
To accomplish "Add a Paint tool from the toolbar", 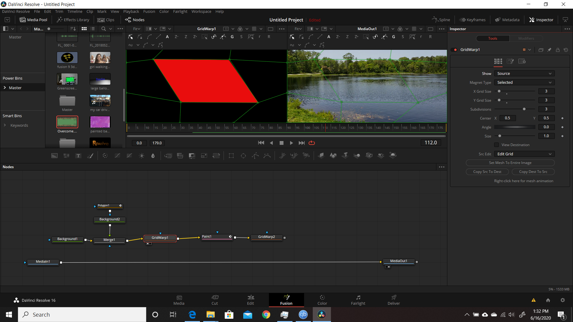I will click(90, 156).
